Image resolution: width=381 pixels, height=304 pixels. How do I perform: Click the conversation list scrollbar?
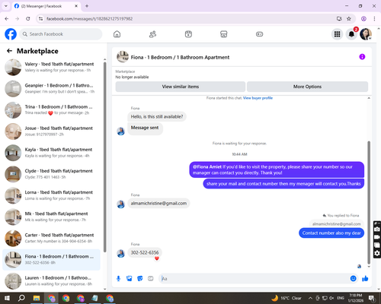coord(105,157)
